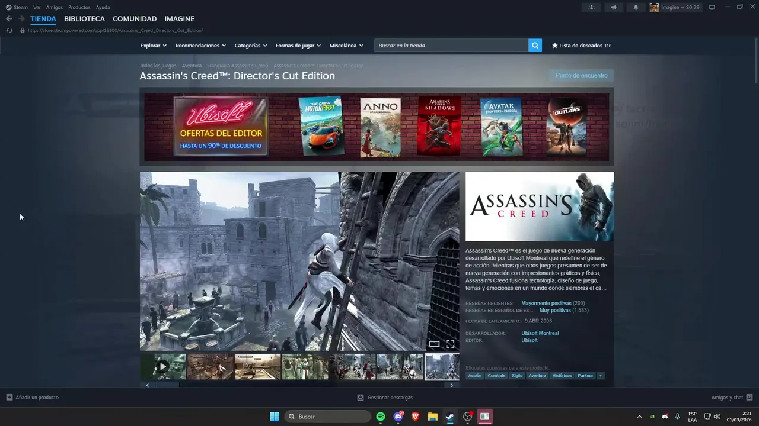759x426 pixels.
Task: Open the Amigos y chat icon
Action: [x=750, y=398]
